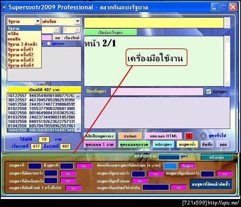Click the เริ่มงวดที่ field showing 477
The image size is (241, 207).
(36, 146)
